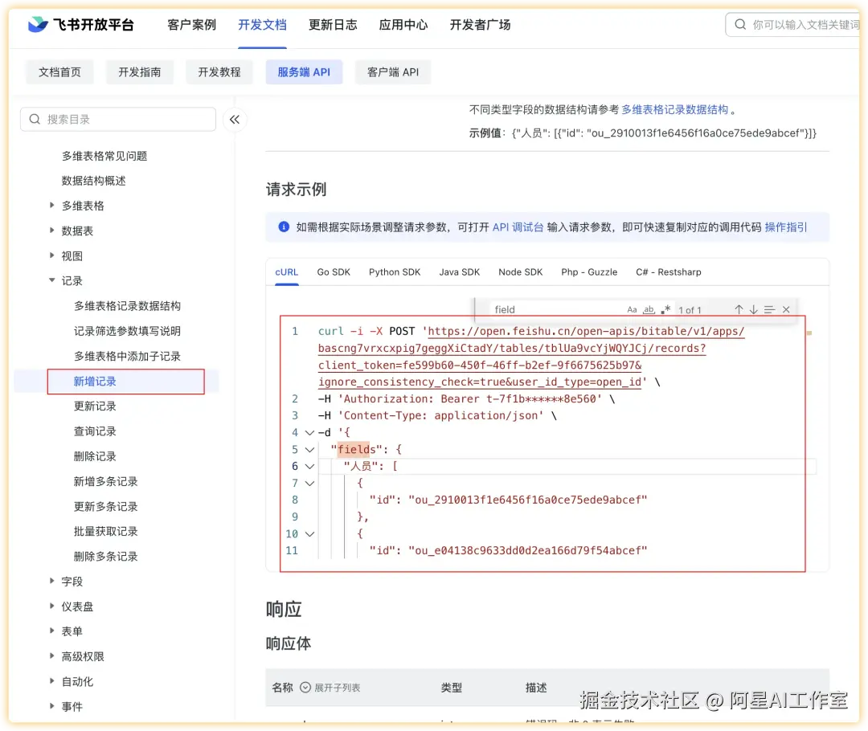Click the magnifier icon in top-right search bar
The height and width of the screenshot is (731, 868).
(x=739, y=24)
